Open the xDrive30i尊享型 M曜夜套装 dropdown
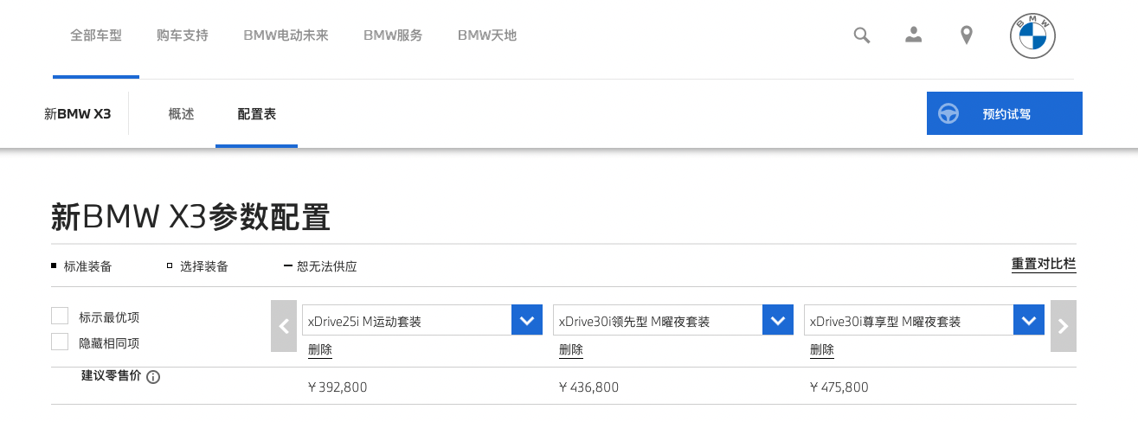Screen dimensions: 1138x422 924,321
